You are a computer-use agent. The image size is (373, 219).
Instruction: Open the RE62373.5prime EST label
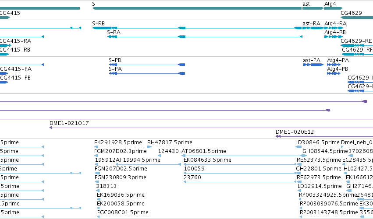(x=319, y=160)
